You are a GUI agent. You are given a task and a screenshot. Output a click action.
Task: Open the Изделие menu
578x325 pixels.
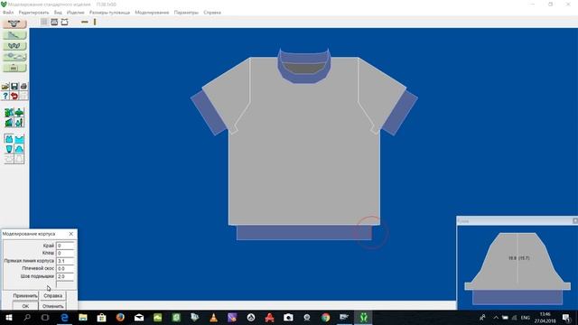(76, 13)
